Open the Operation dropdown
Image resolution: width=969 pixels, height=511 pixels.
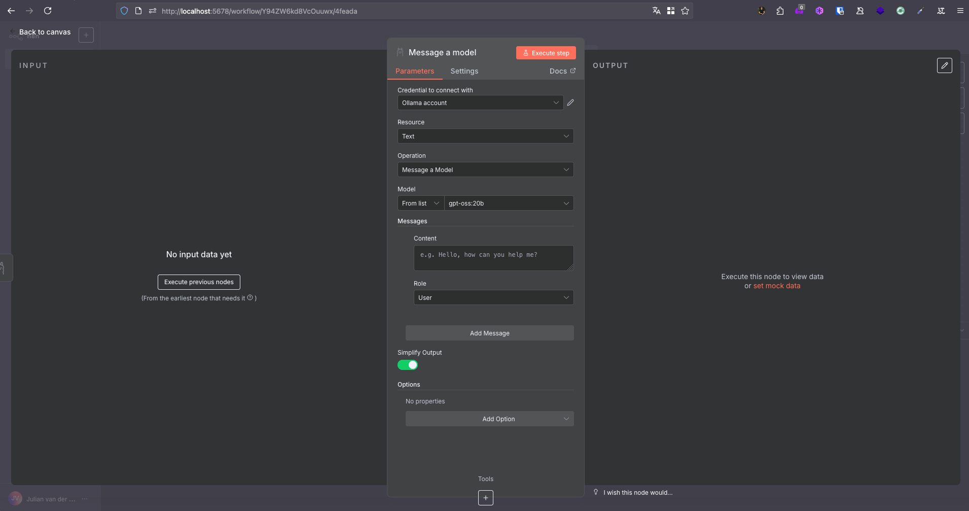485,169
